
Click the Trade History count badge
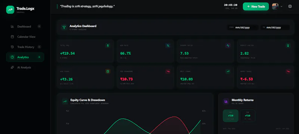click(x=39, y=47)
